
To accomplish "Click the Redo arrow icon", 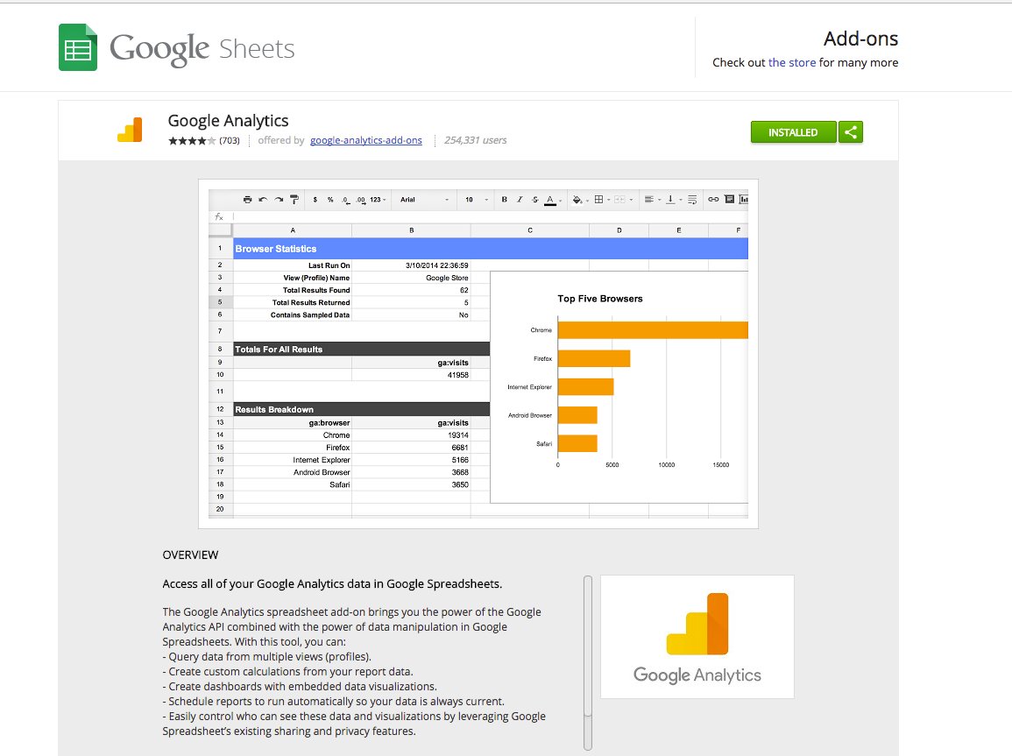I will coord(278,200).
